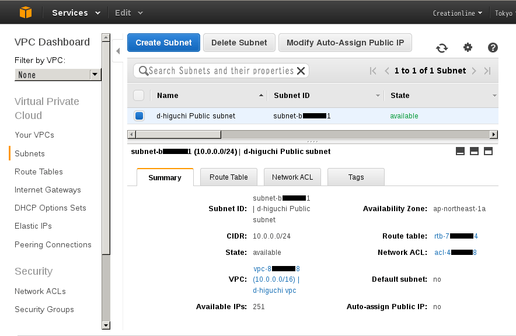Click the Available IPs value 251
Viewport: 516px width, 336px height.
click(259, 307)
